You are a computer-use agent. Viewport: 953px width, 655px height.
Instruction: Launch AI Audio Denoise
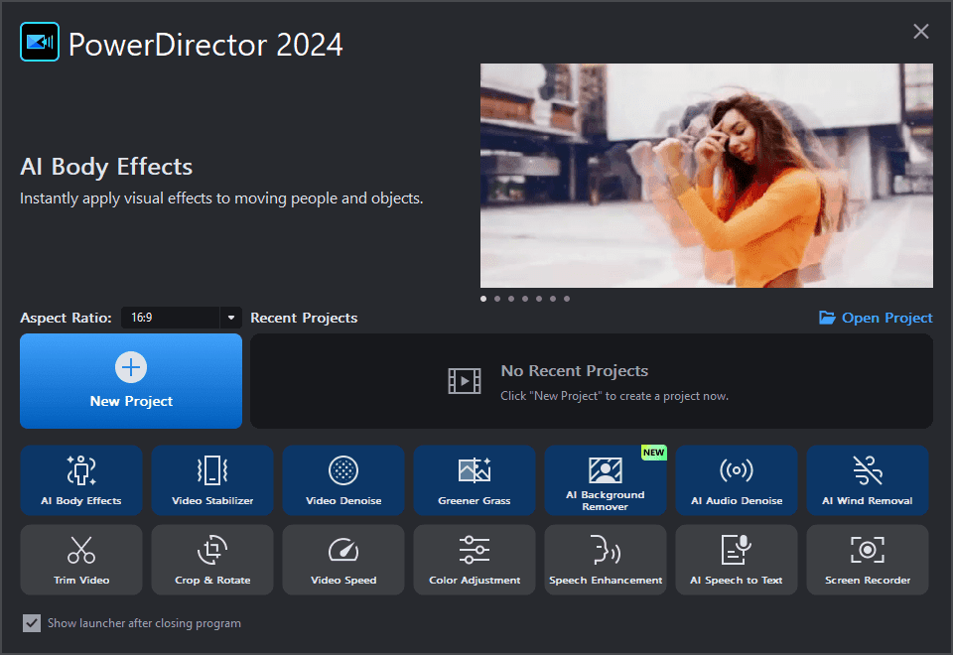(x=737, y=480)
